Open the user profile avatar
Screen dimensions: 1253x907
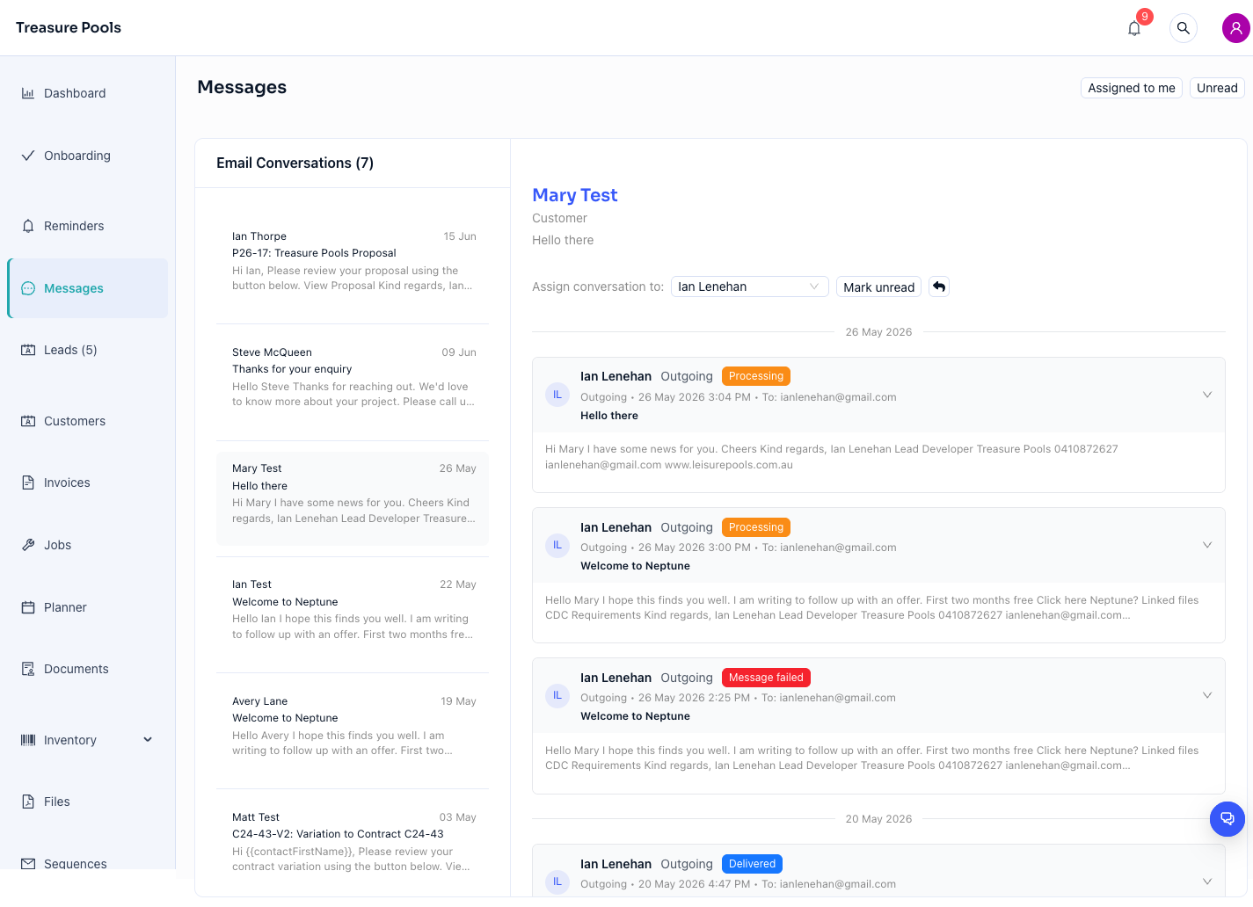tap(1235, 28)
